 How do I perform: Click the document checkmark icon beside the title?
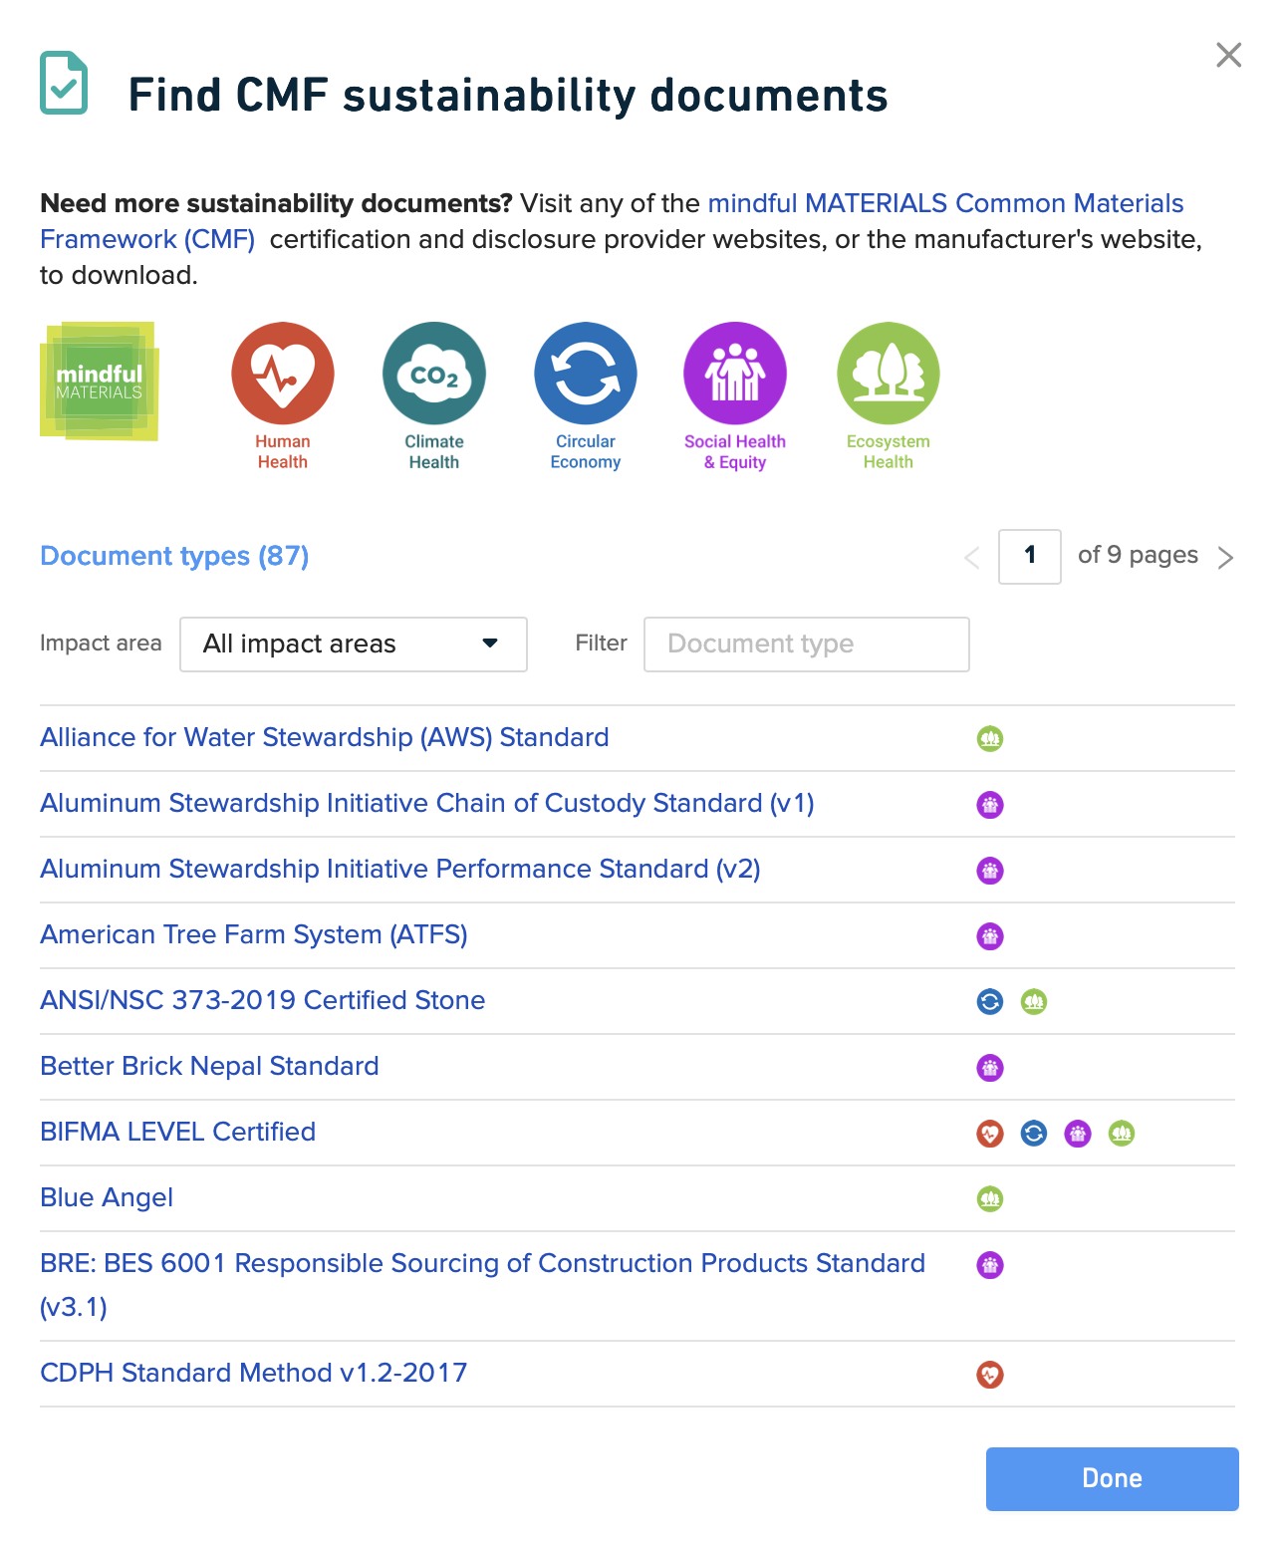(64, 83)
